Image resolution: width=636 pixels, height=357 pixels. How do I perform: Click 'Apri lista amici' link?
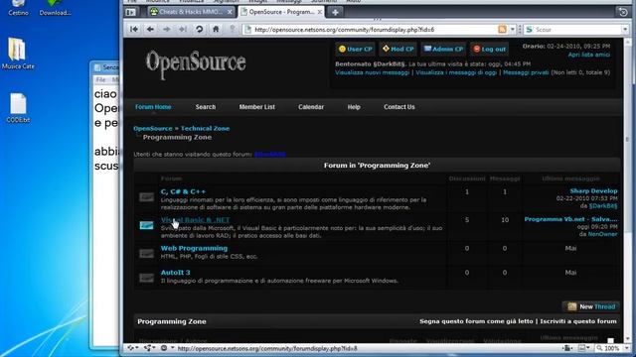(589, 55)
